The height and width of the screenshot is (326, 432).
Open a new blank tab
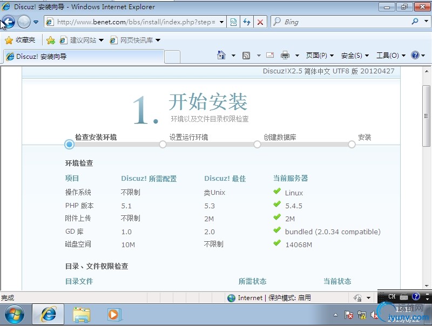(172, 57)
